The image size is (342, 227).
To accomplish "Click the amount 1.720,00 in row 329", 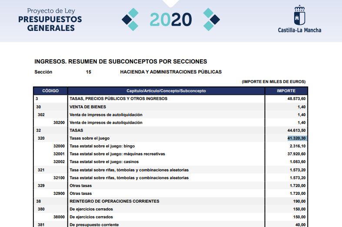I will (298, 186).
